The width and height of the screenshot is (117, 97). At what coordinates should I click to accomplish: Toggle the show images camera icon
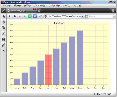[99, 94]
